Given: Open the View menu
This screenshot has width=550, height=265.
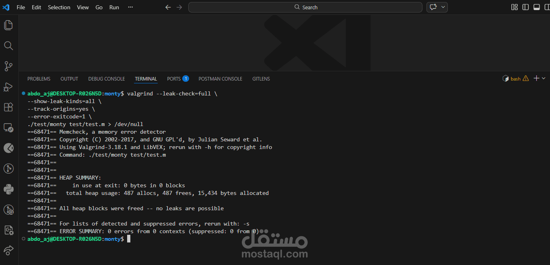Looking at the screenshot, I should [x=83, y=7].
